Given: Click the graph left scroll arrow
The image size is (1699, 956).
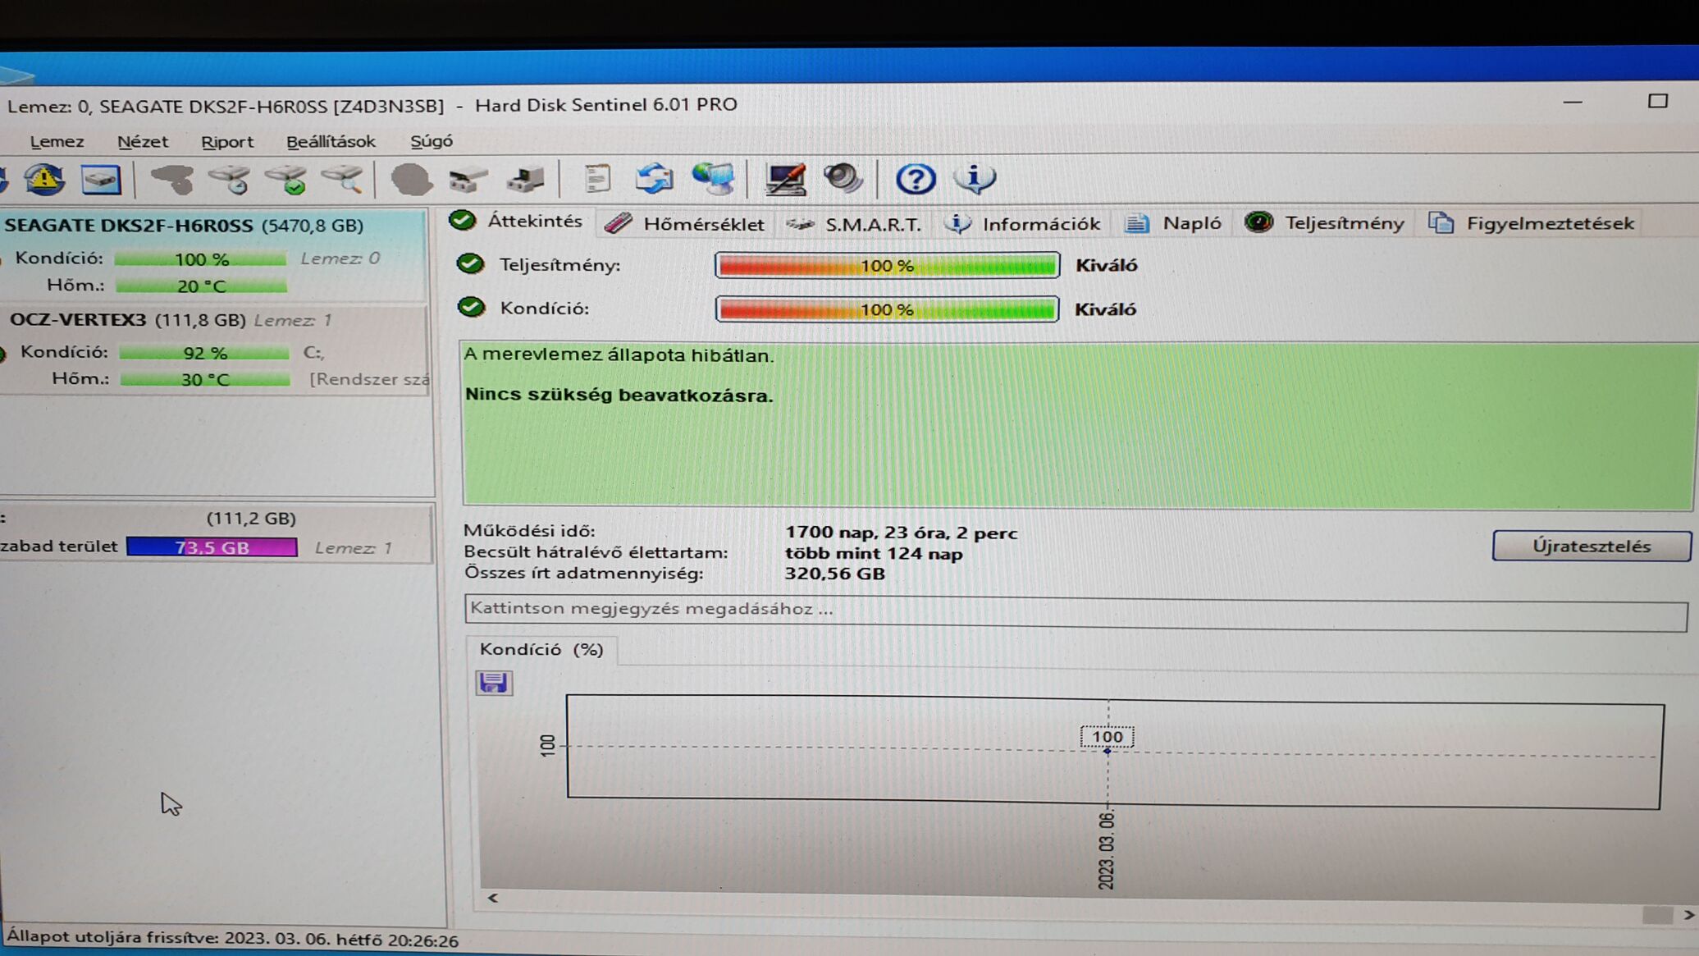Looking at the screenshot, I should click(493, 898).
